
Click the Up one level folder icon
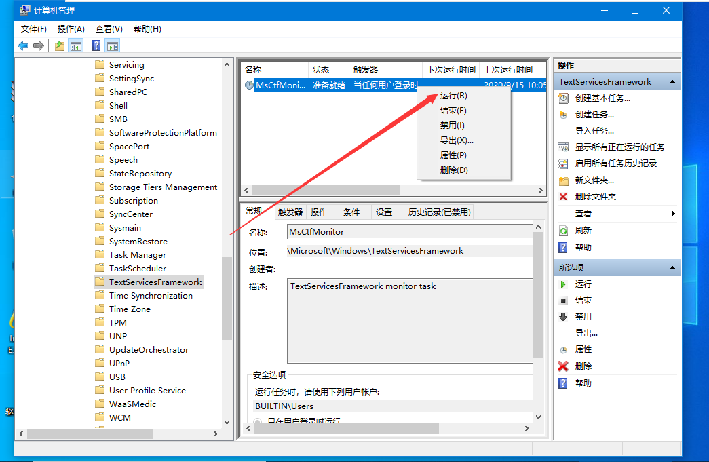tap(60, 45)
